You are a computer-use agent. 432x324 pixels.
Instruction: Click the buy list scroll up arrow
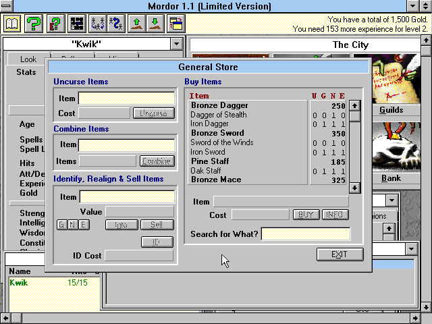[x=354, y=106]
